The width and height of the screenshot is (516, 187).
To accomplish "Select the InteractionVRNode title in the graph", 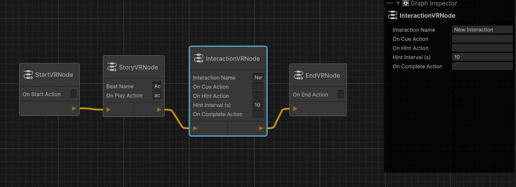I will click(x=233, y=59).
